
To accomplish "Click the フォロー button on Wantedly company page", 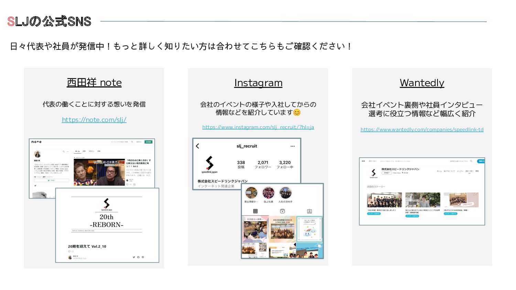I will pos(387,173).
